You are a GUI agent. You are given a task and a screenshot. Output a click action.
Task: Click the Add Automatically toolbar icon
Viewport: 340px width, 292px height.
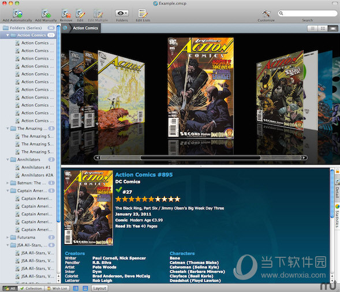point(17,14)
